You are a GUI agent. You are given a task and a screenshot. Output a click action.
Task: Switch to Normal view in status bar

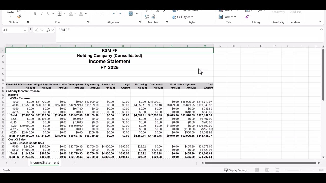tap(257, 170)
